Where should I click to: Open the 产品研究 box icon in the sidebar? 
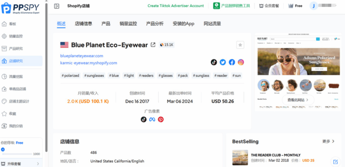tap(4, 48)
